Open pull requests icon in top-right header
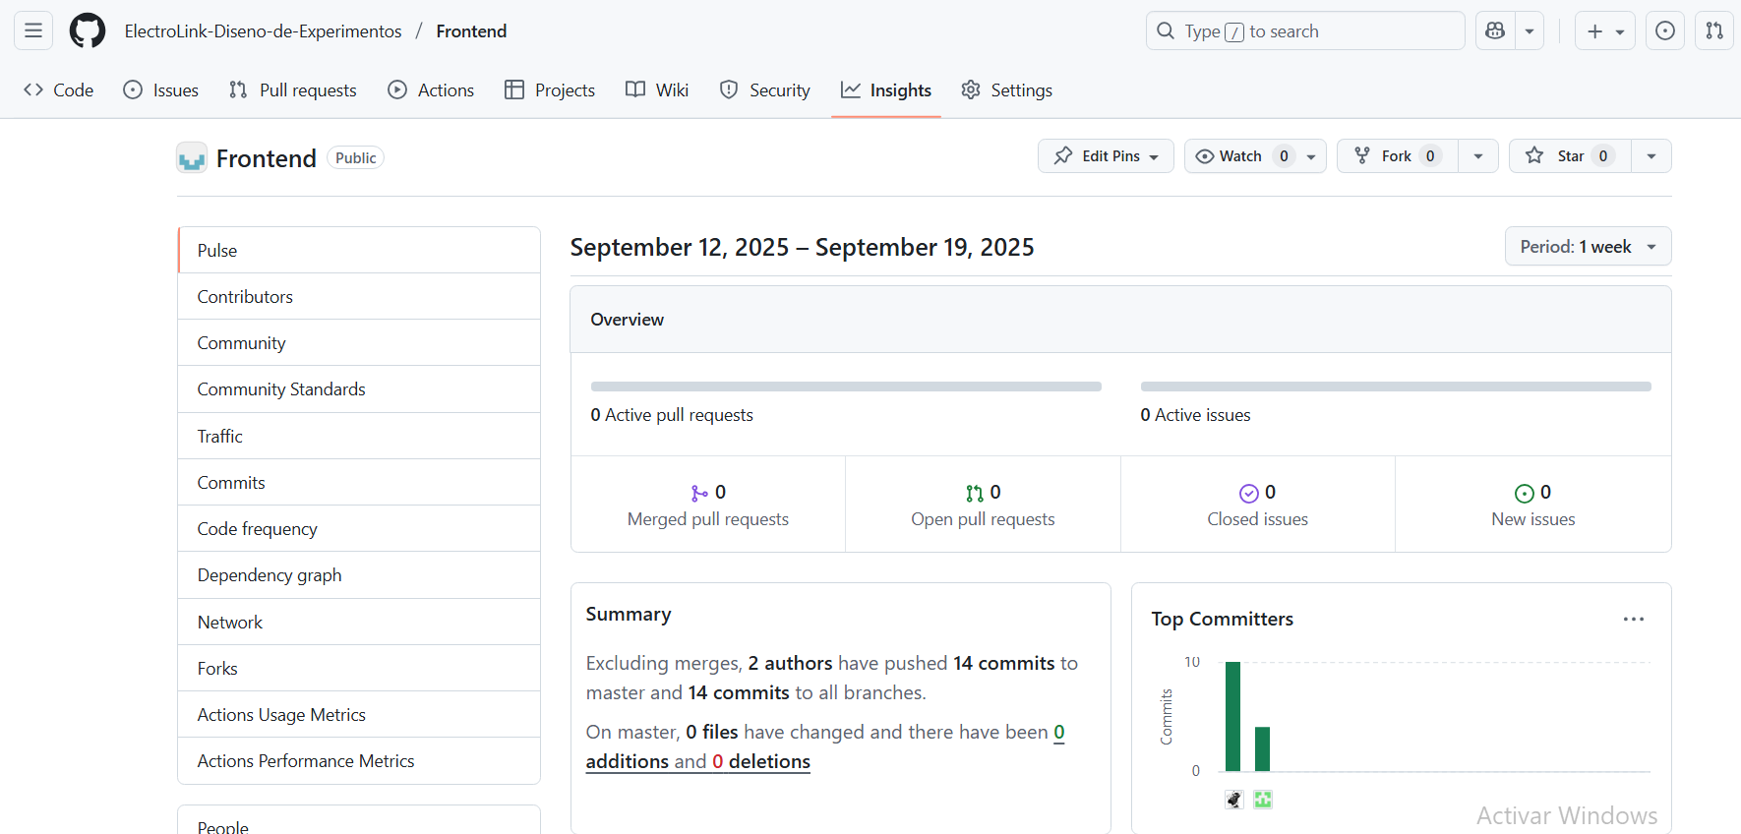Viewport: 1741px width, 834px height. click(x=1714, y=30)
